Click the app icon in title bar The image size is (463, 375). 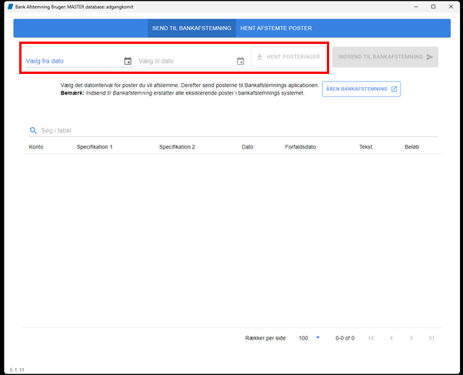point(10,6)
